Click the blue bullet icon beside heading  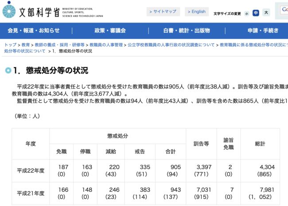pos(8,70)
